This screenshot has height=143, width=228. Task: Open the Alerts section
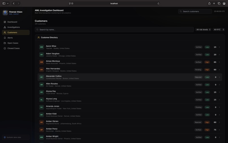point(16,38)
